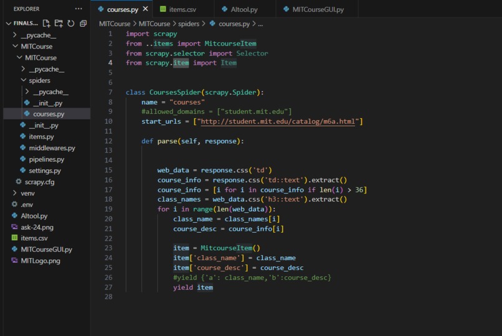The height and width of the screenshot is (336, 502).
Task: Open AItool.py in the file tree
Action: (x=34, y=216)
